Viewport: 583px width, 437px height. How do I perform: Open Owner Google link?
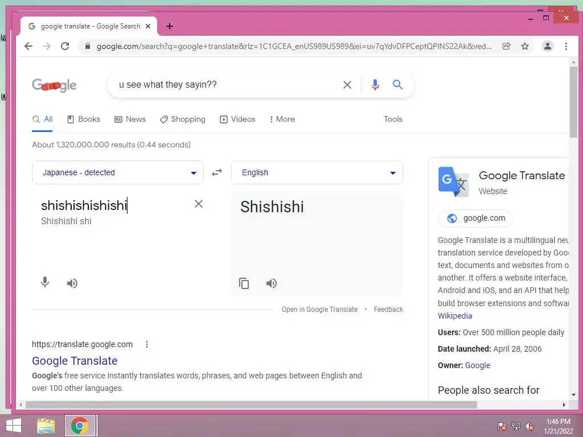[x=478, y=365]
